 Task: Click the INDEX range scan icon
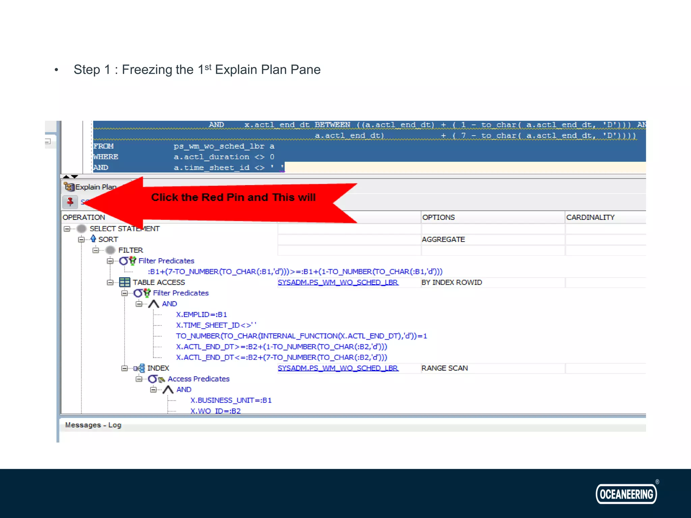[139, 368]
